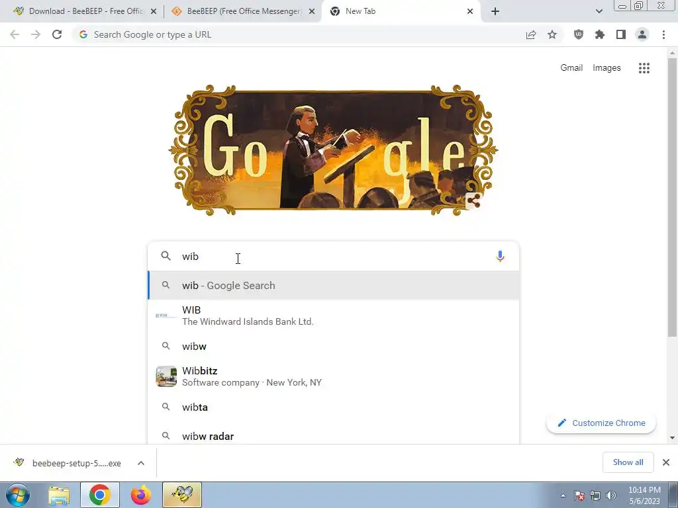The height and width of the screenshot is (508, 678).
Task: Go forward with the forward arrow
Action: click(x=36, y=34)
